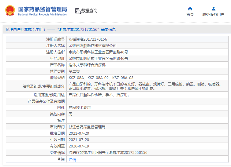Viewport: 231px width, 167px height.
Task: Open the 数据查询 search icon
Action: coord(78,11)
